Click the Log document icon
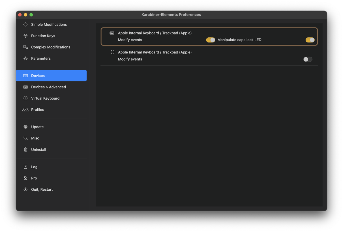Image resolution: width=343 pixels, height=232 pixels. pos(25,167)
